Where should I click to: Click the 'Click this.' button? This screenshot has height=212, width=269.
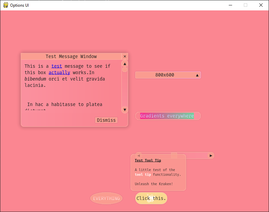click(151, 198)
